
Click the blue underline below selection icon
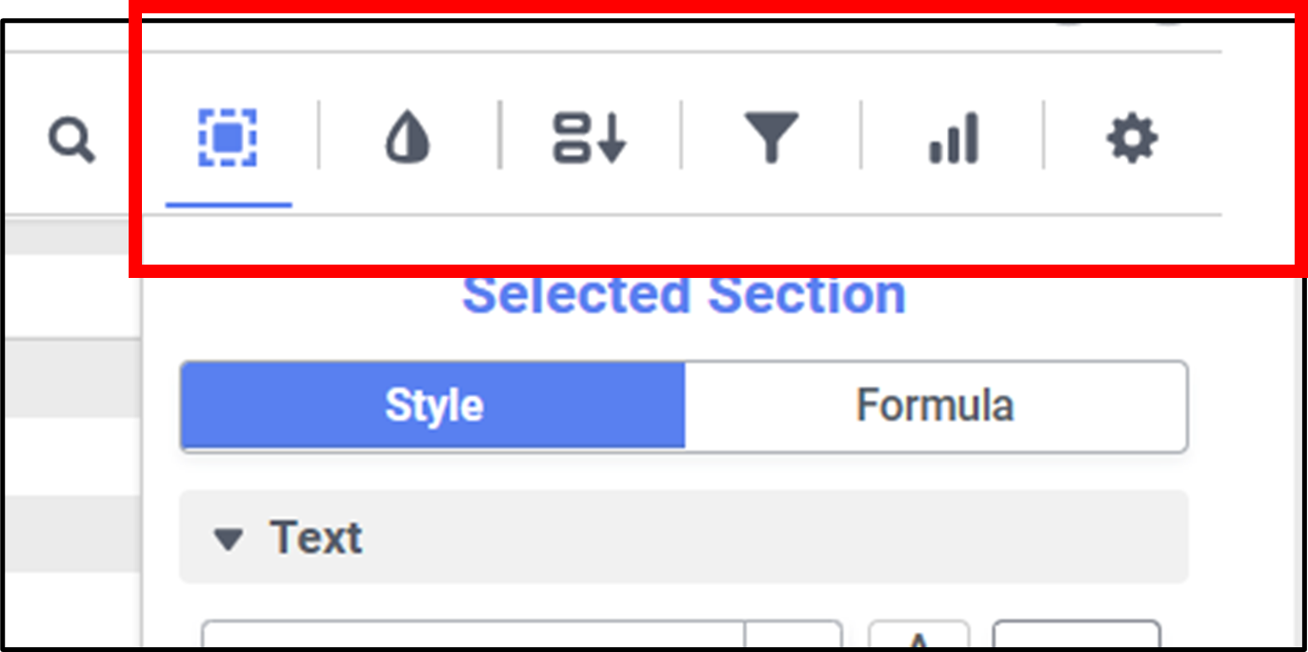coord(229,205)
